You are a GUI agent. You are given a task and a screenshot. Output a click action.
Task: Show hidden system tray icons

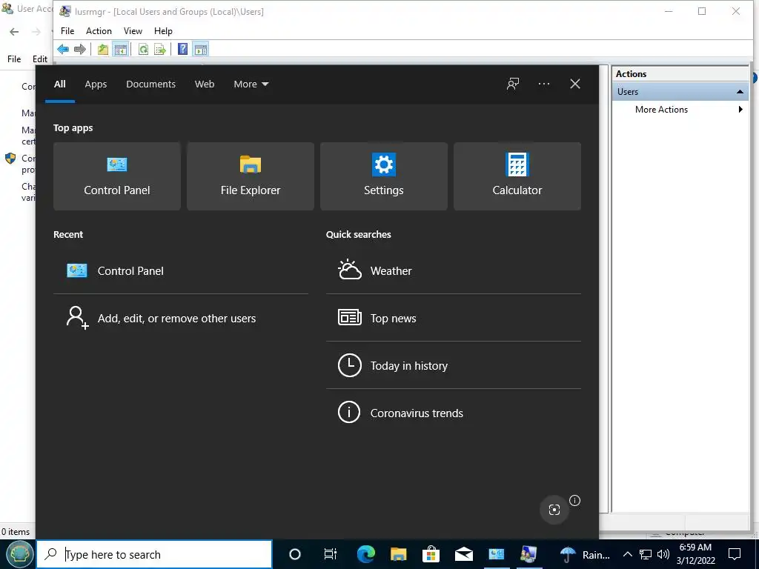tap(627, 554)
